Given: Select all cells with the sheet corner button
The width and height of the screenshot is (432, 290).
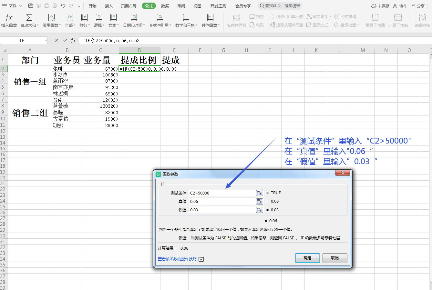Looking at the screenshot, I should (x=4, y=50).
